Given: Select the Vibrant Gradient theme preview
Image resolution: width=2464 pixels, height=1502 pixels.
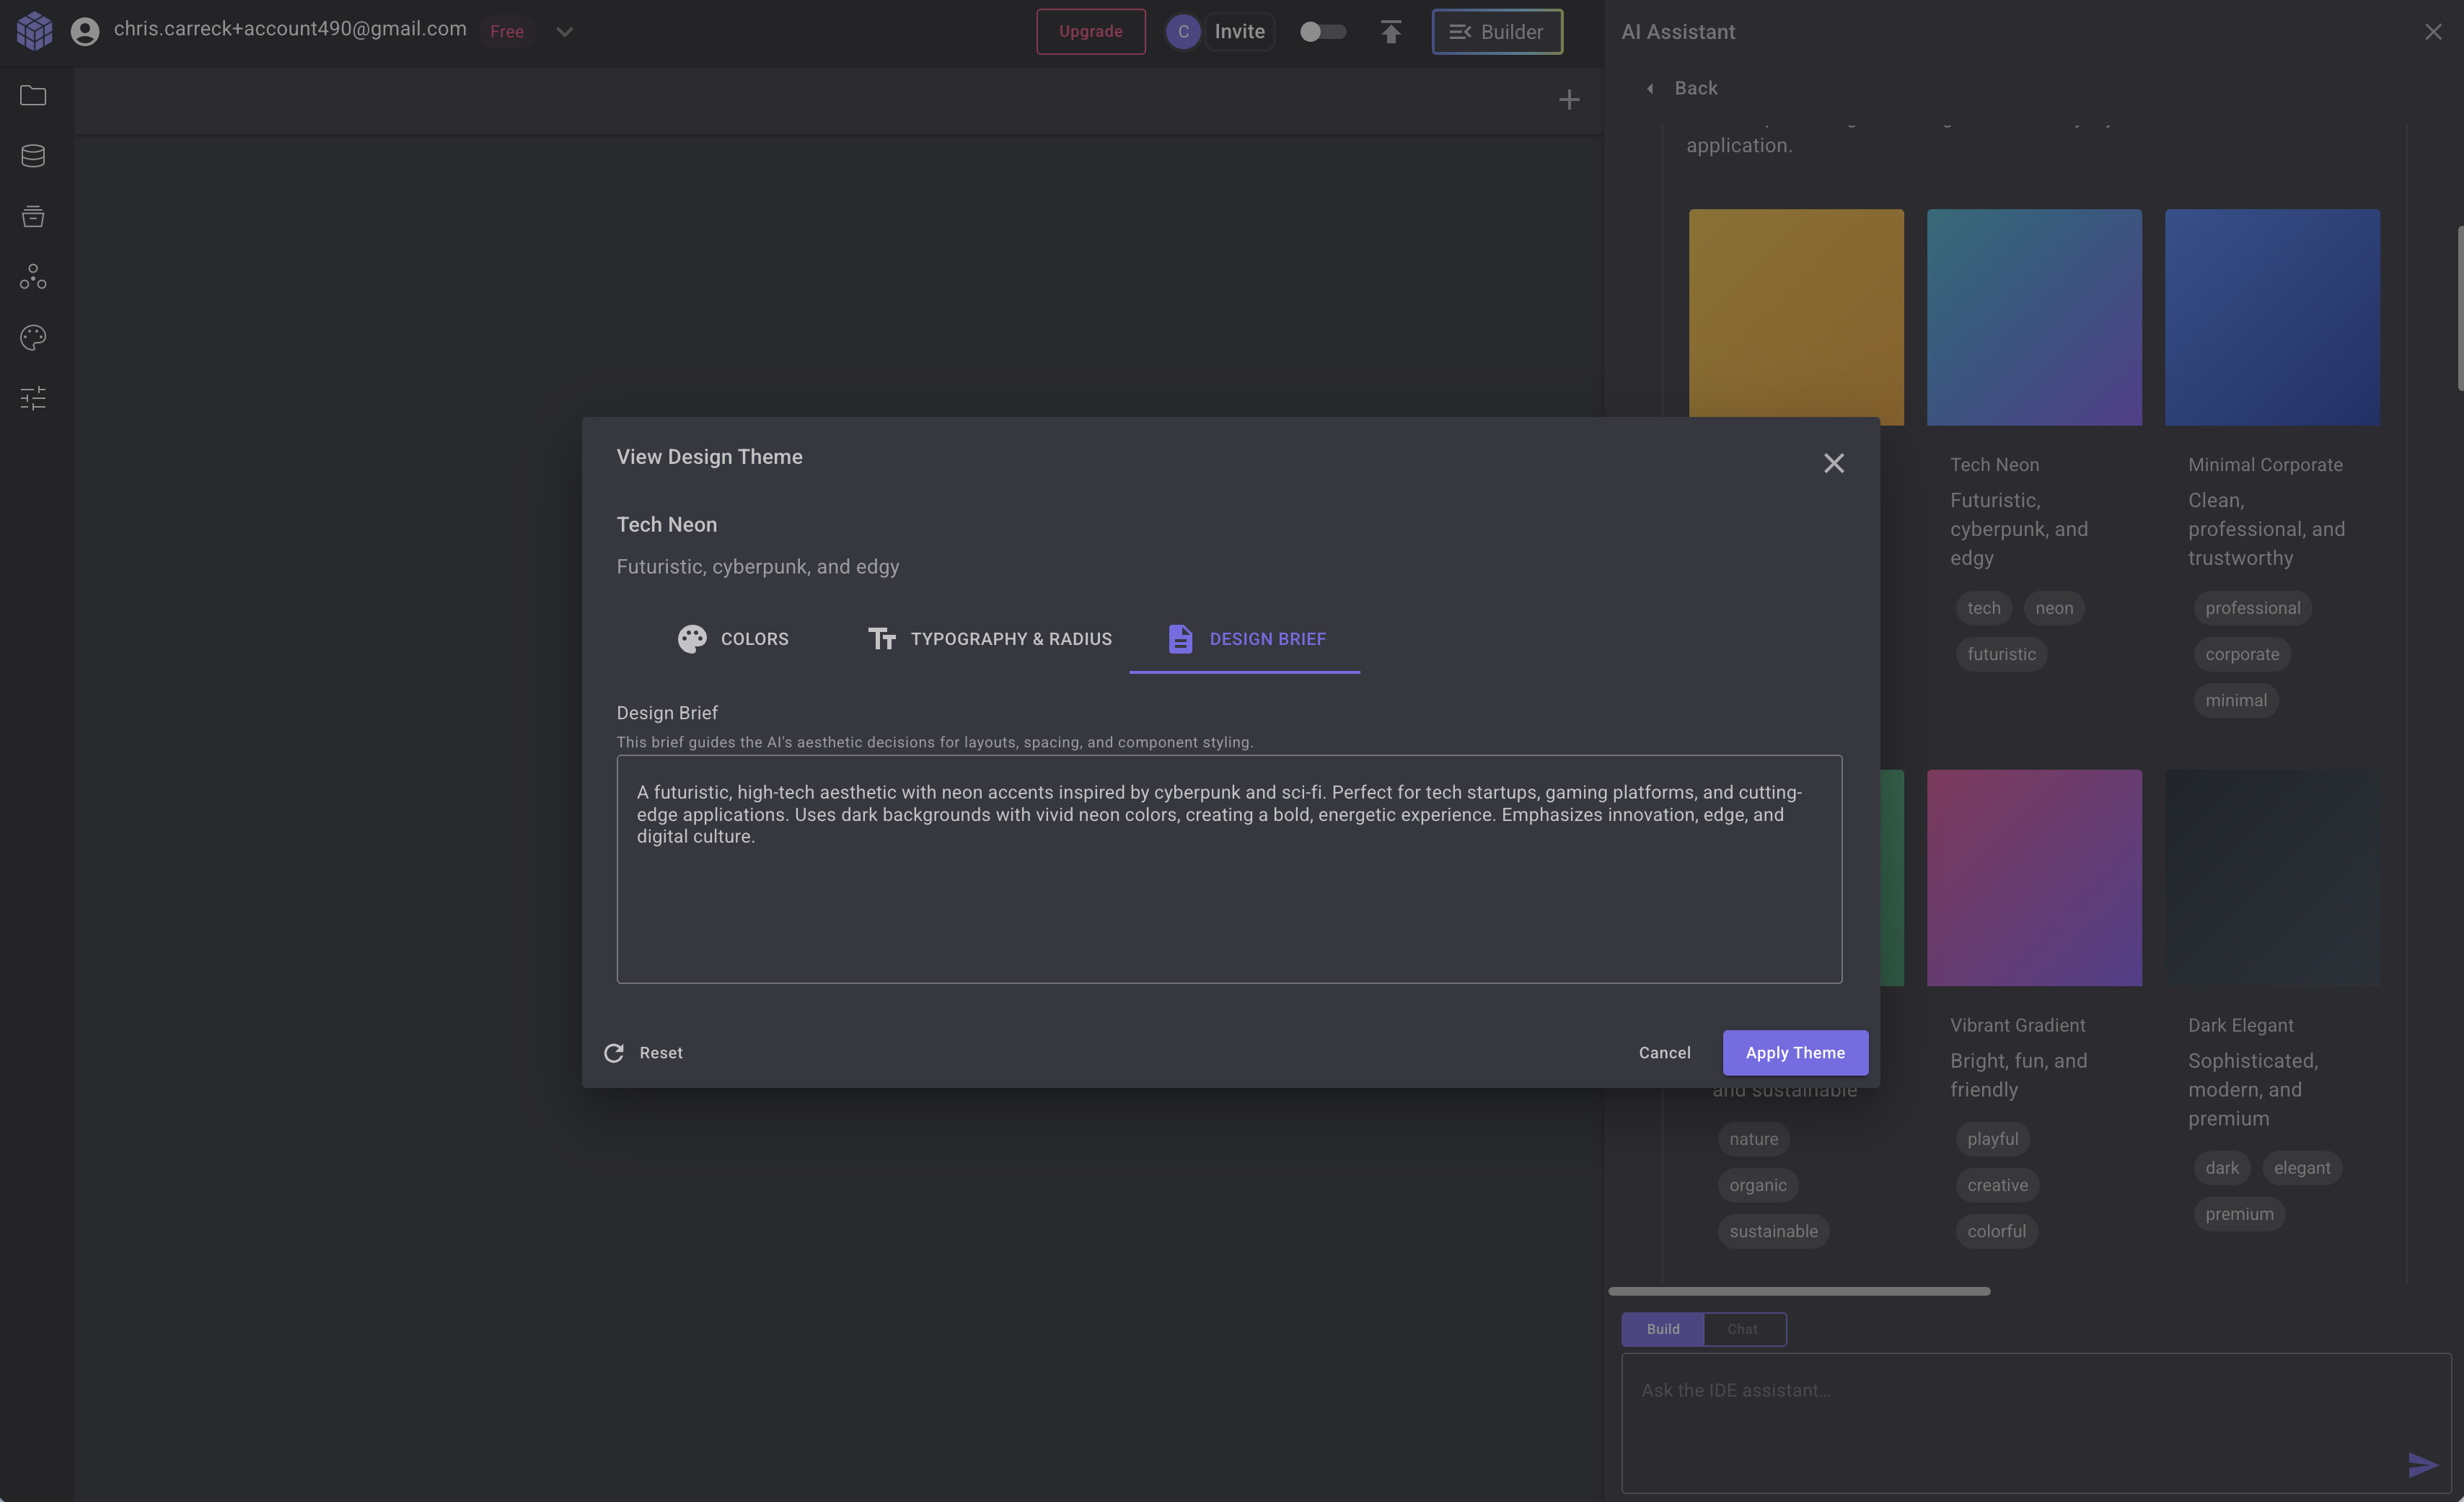Looking at the screenshot, I should tap(2034, 877).
